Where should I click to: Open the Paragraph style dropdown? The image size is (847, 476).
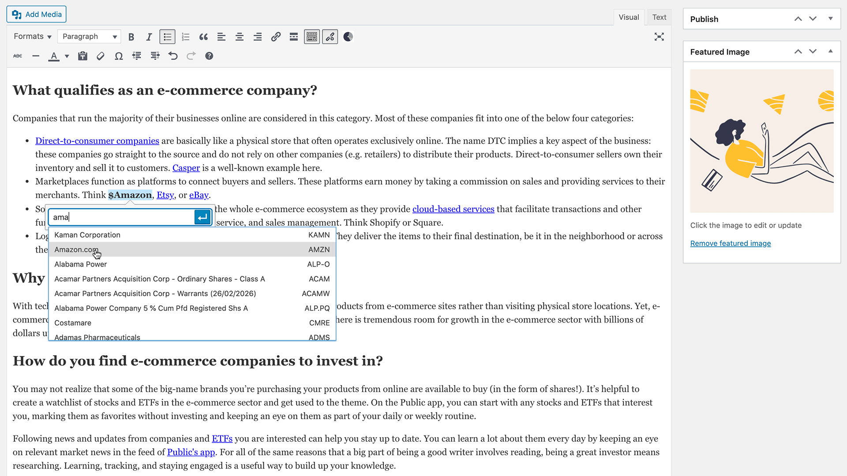[90, 37]
